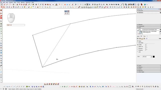
Task: Open the Camera menu
Action: tap(11, 2)
